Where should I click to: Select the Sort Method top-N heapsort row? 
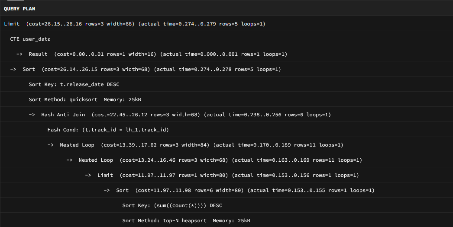(186, 221)
